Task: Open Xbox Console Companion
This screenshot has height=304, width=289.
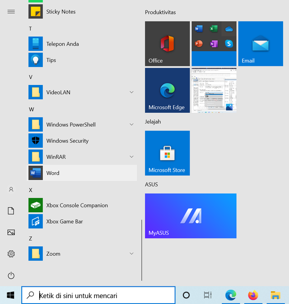Action: (x=82, y=205)
